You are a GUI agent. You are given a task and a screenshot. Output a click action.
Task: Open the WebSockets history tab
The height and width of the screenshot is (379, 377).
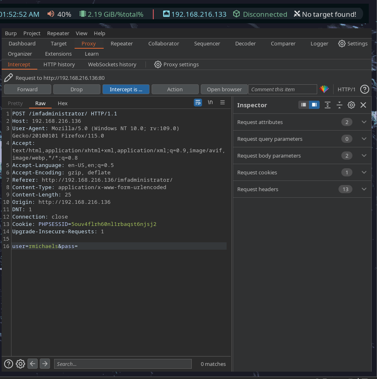[112, 65]
